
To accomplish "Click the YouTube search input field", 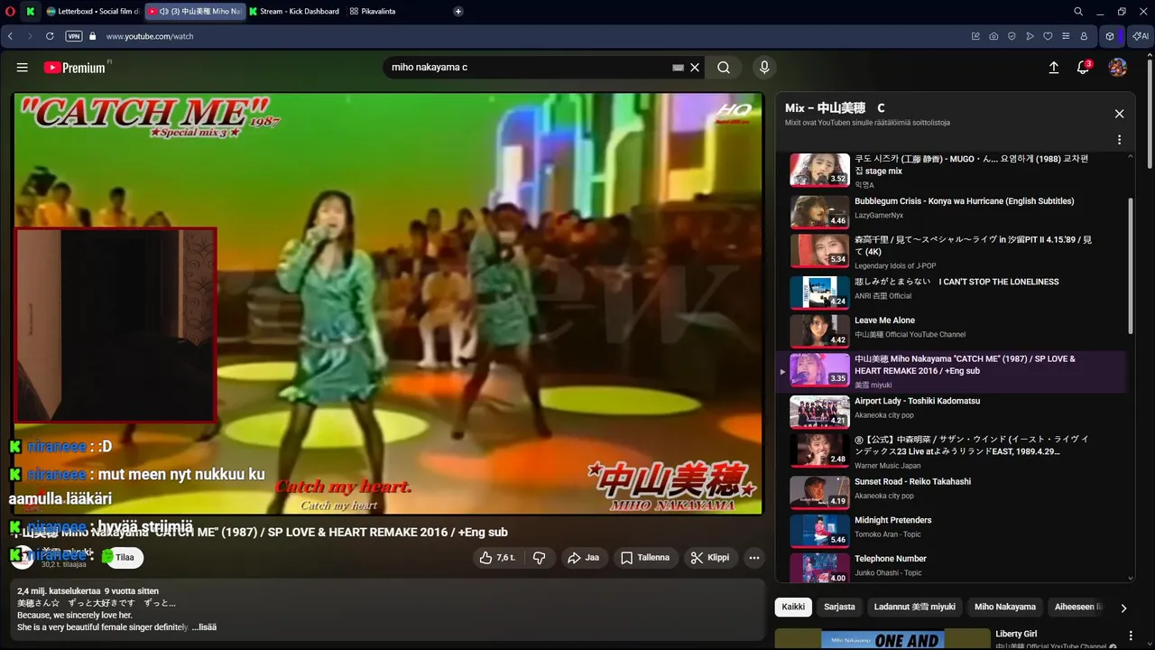I will pos(528,67).
